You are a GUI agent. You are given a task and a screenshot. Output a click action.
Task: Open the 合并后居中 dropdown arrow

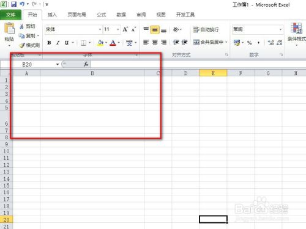(226, 42)
